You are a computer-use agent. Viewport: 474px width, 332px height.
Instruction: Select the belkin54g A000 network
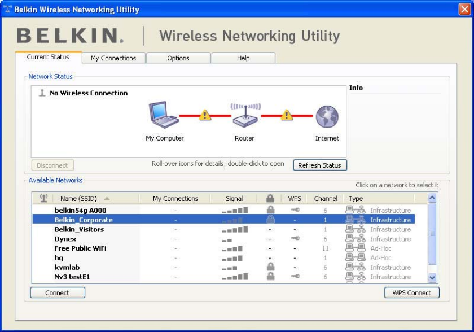pyautogui.click(x=223, y=210)
